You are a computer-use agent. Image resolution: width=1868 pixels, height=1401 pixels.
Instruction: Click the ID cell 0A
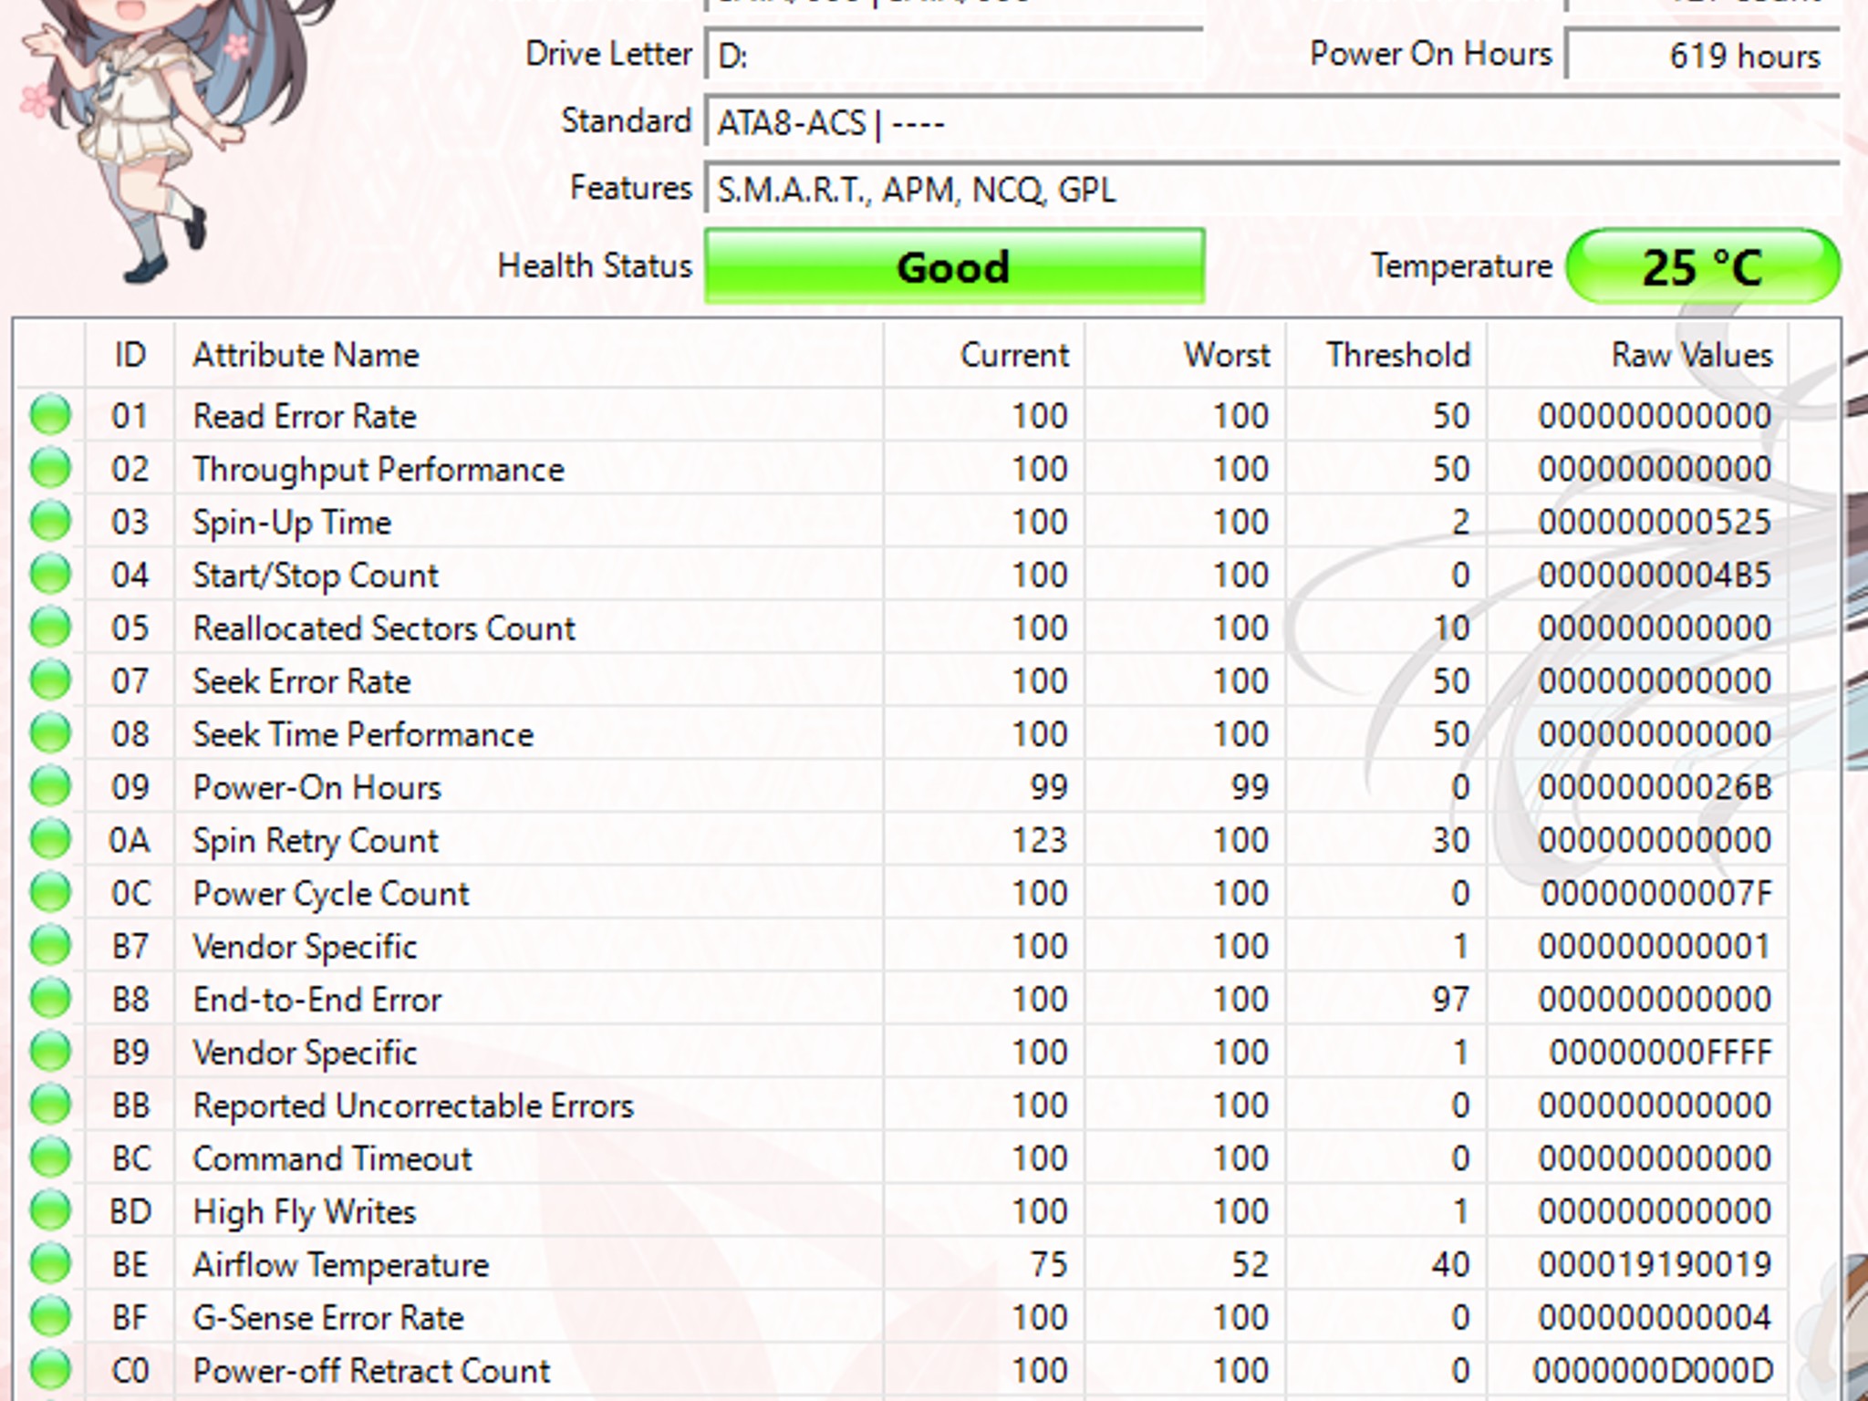pyautogui.click(x=130, y=840)
